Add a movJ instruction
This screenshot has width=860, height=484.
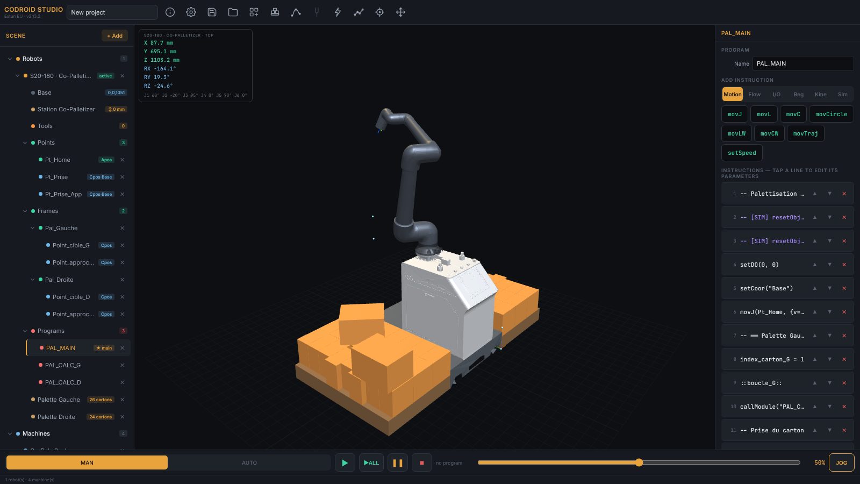[734, 114]
